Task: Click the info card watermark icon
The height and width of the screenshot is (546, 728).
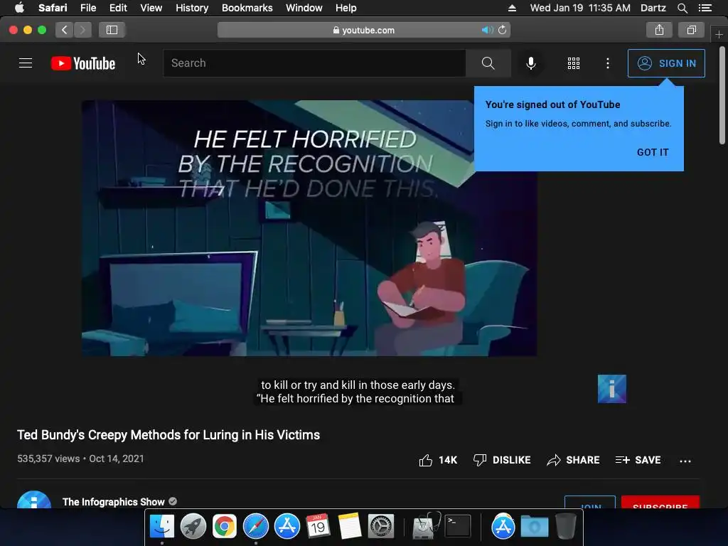Action: (x=612, y=389)
